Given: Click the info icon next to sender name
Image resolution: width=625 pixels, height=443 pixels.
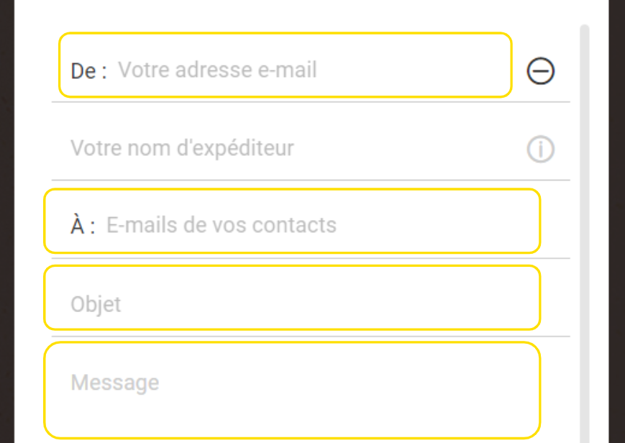Looking at the screenshot, I should (541, 149).
